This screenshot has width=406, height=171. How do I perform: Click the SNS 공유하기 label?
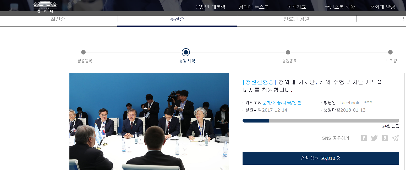pyautogui.click(x=336, y=138)
